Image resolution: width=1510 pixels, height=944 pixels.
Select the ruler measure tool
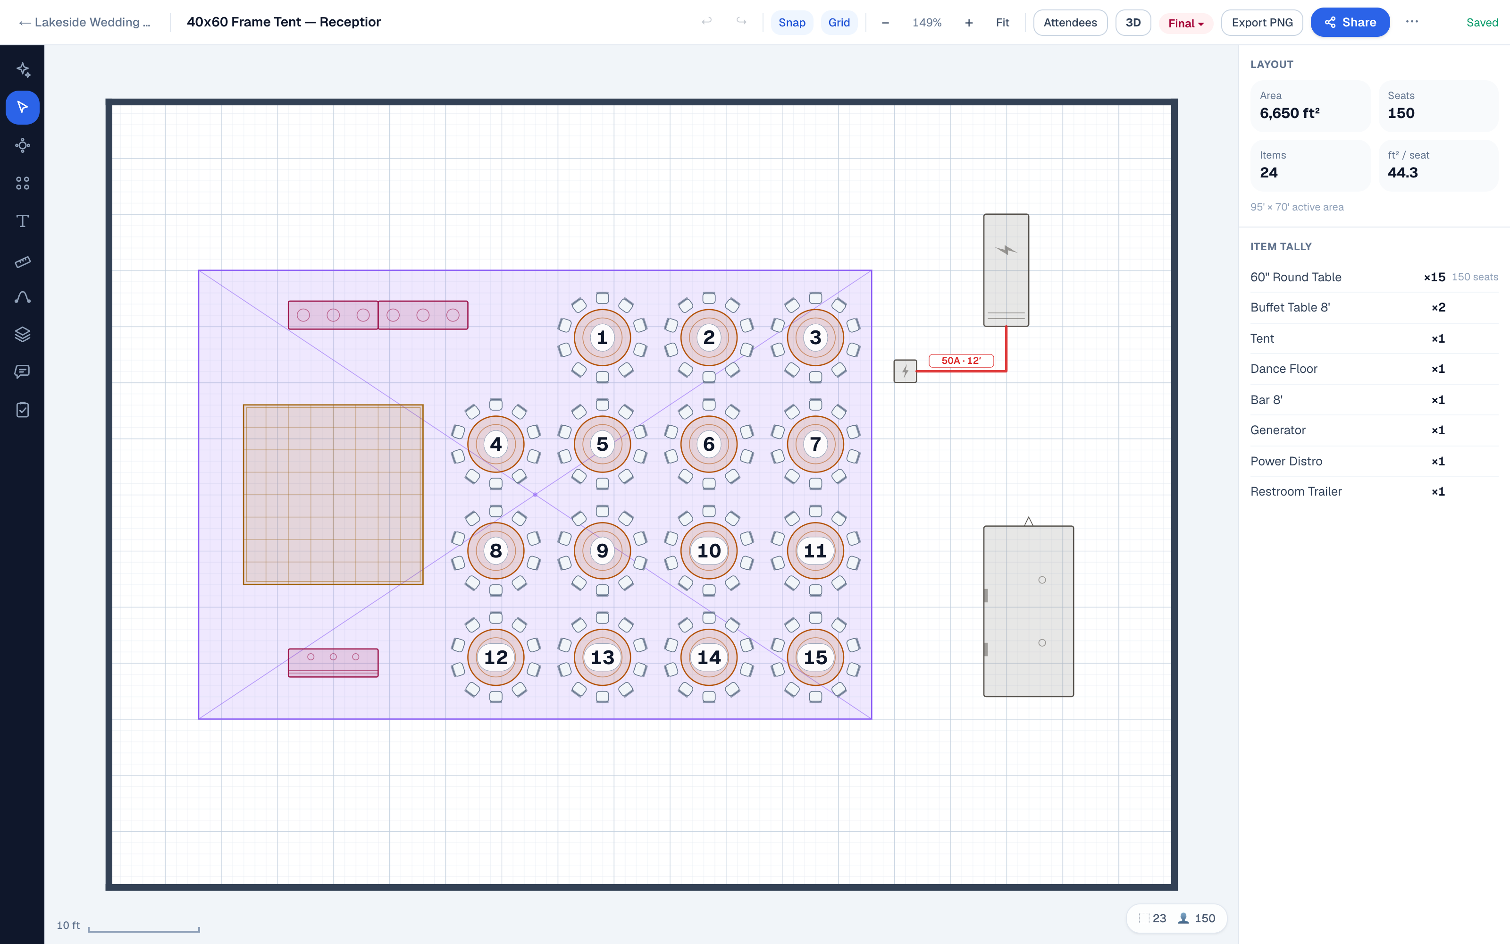[x=23, y=261]
